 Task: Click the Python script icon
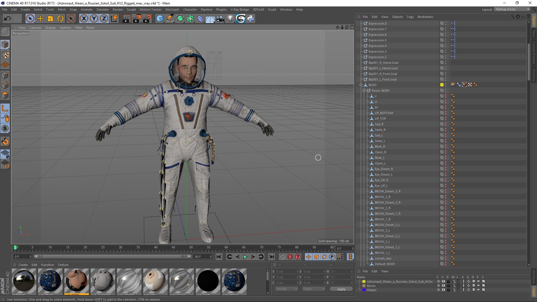251,19
